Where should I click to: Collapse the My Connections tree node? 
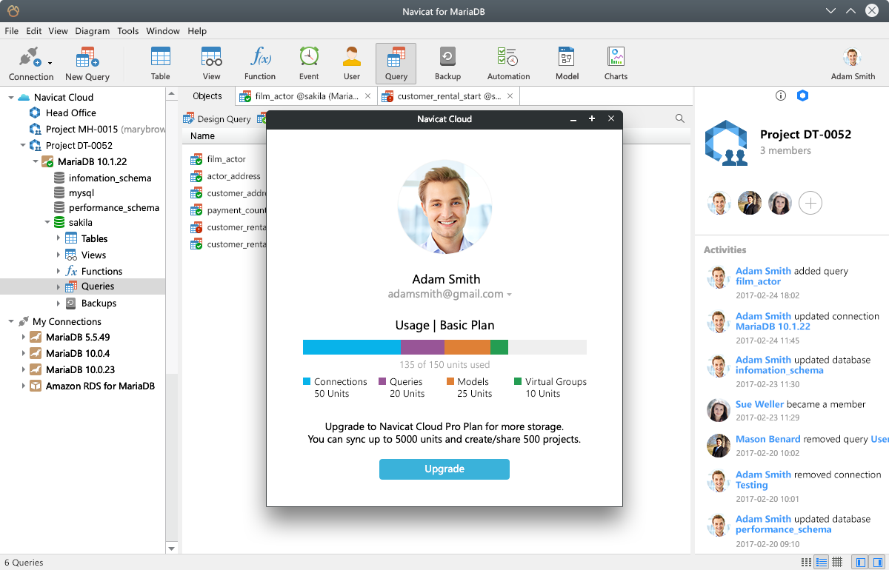click(10, 321)
